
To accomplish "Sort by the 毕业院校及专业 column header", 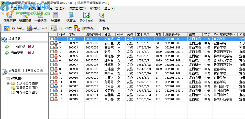I will click(x=225, y=35).
